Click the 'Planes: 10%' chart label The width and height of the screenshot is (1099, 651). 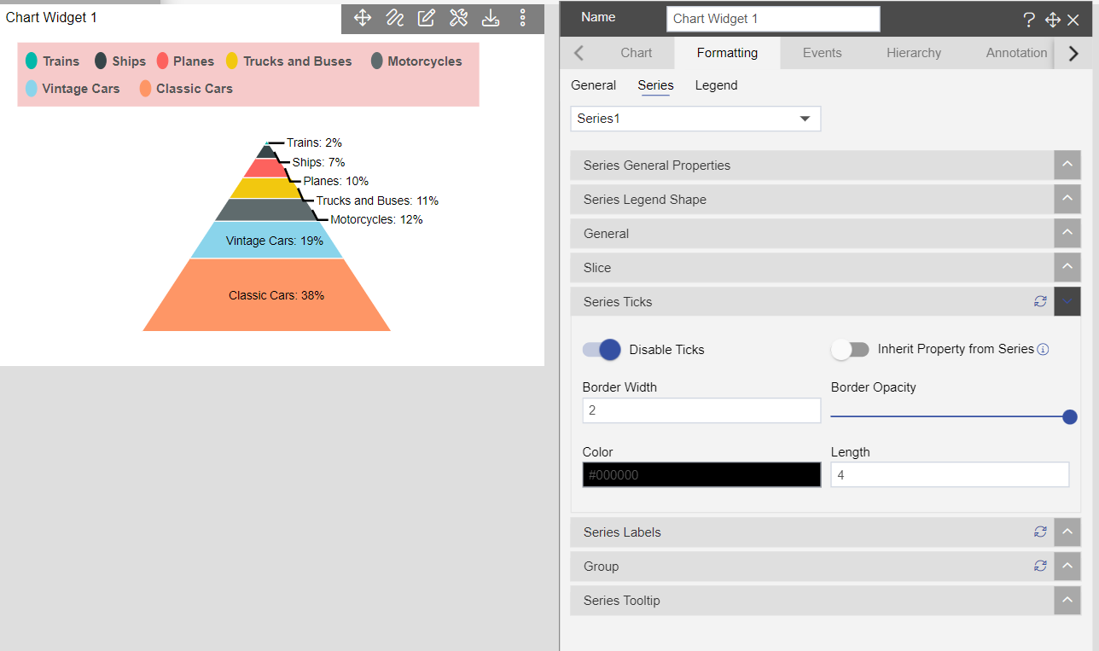[x=335, y=181]
